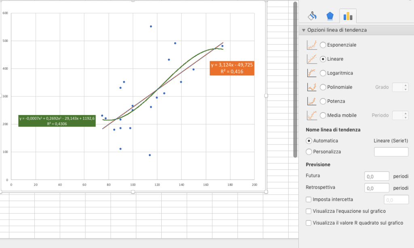Choose the Personalizza trendline name option
Viewport: 414px width, 248px height.
tap(308, 152)
